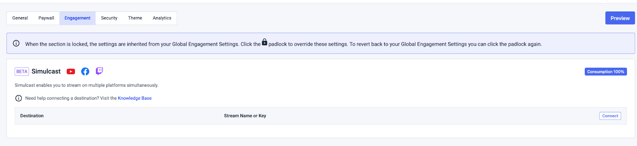Click the Destination column header

[32, 116]
